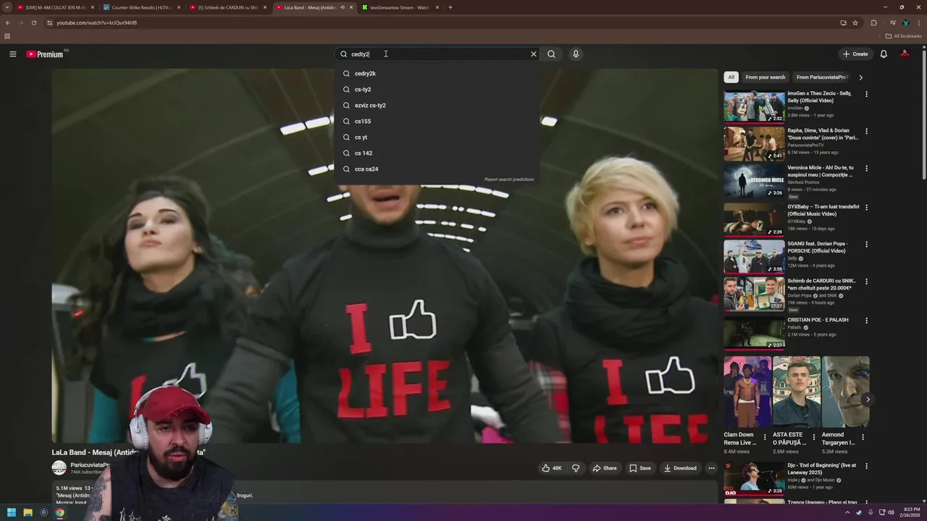The height and width of the screenshot is (521, 927).
Task: Open options for 5GANG PORSCHE video
Action: point(866,245)
